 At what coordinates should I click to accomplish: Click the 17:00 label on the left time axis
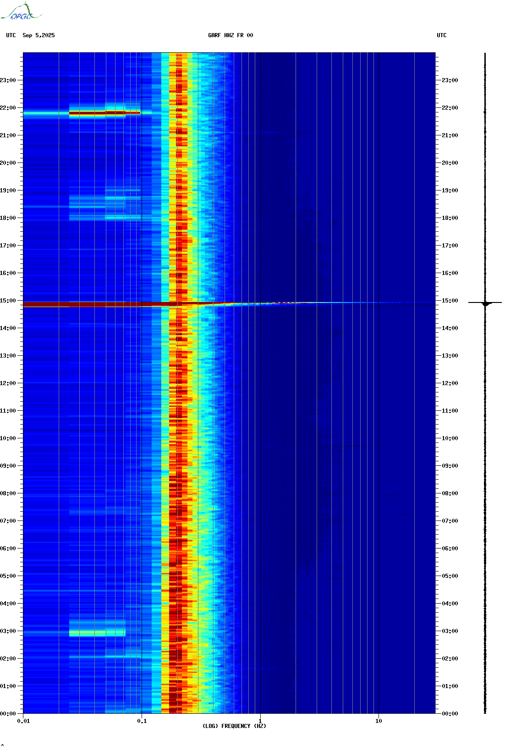(8, 246)
